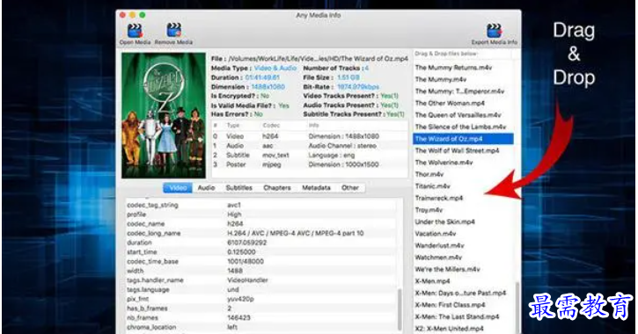
Task: Click the Poster mjpeg track row
Action: 310,164
